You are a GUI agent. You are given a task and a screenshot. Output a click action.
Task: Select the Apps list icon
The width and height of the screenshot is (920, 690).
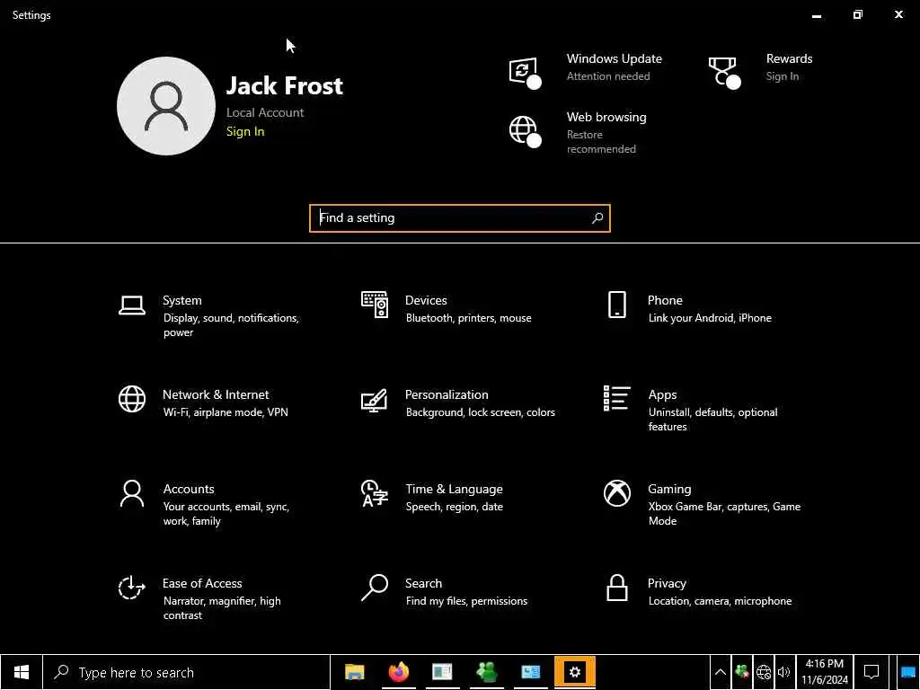click(616, 398)
